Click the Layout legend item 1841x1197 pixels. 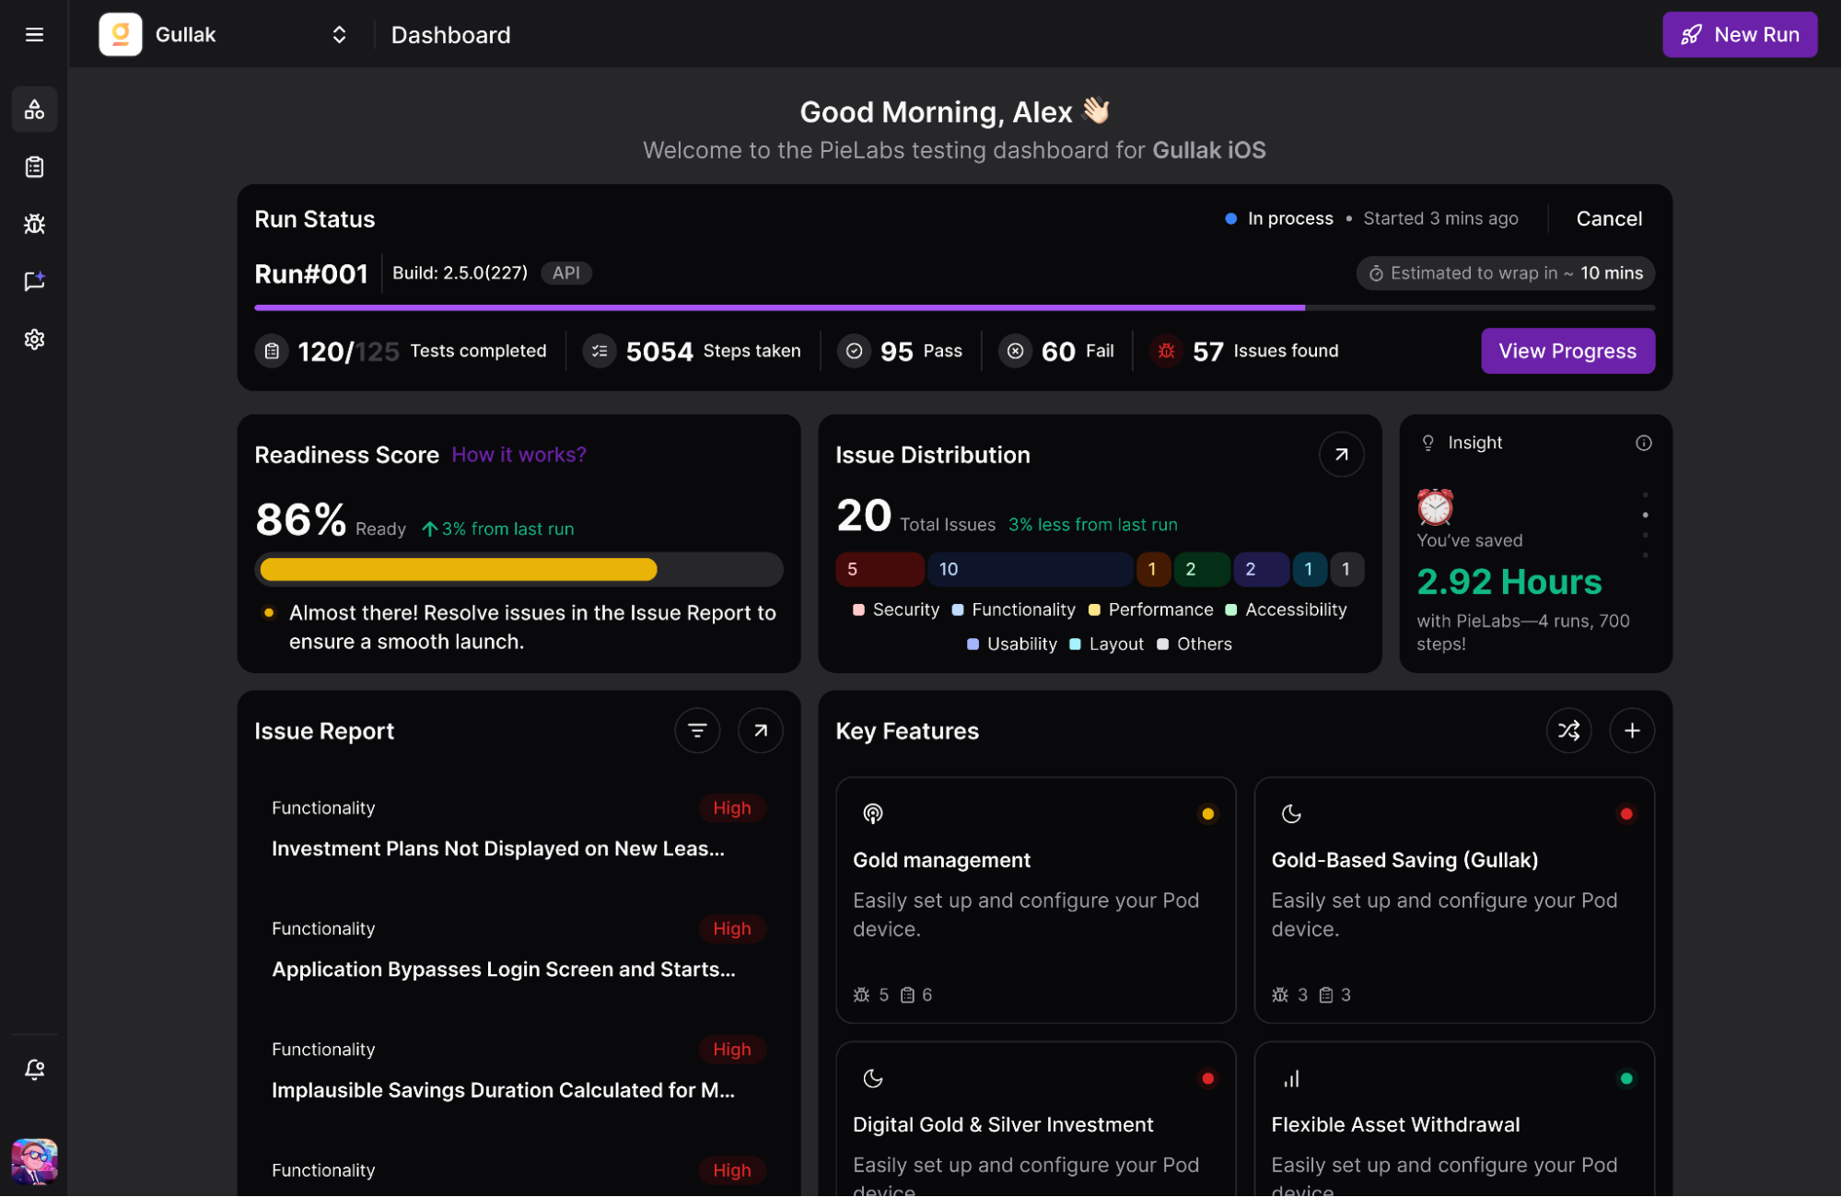(1106, 644)
